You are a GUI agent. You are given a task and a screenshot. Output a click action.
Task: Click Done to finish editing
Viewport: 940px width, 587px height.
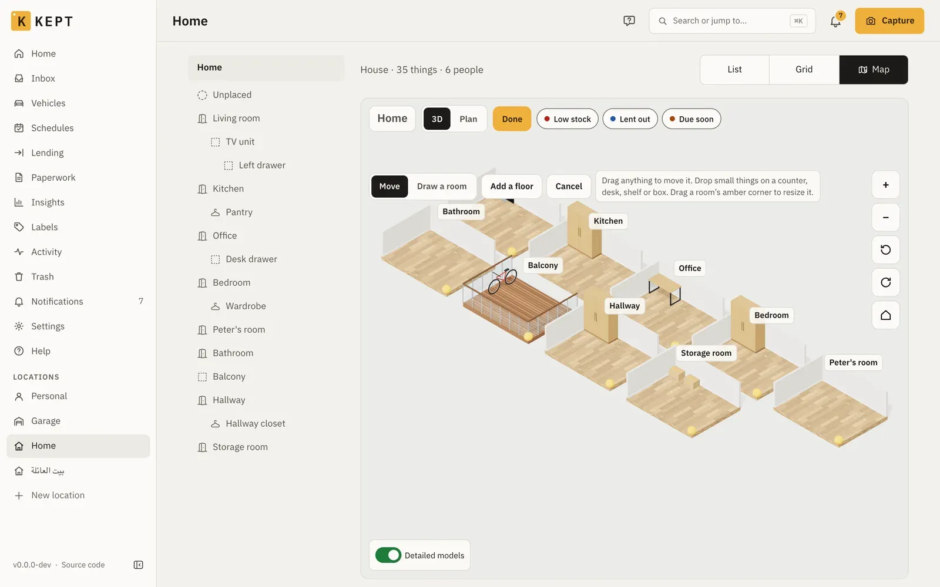512,119
